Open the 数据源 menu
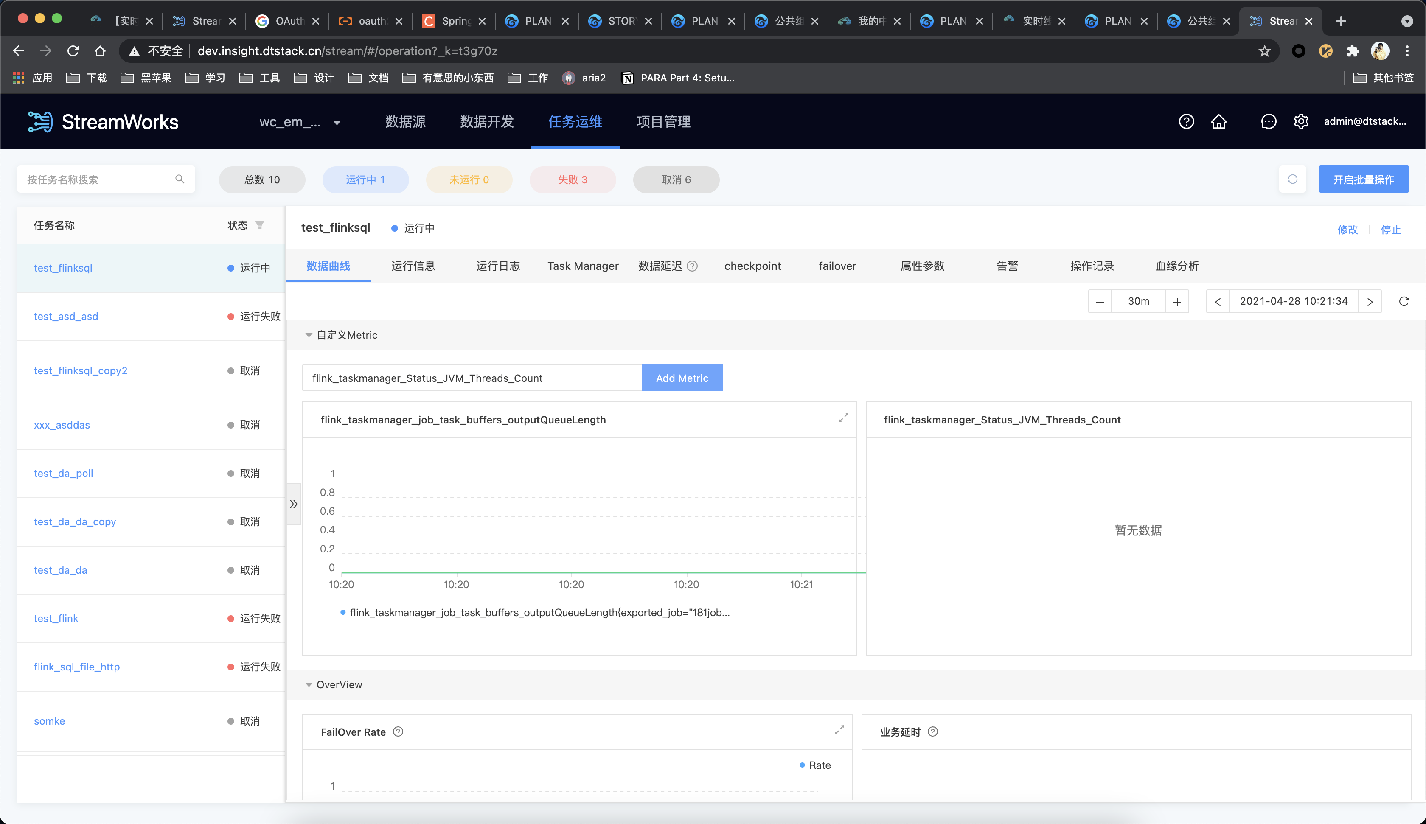Viewport: 1426px width, 824px height. (405, 122)
